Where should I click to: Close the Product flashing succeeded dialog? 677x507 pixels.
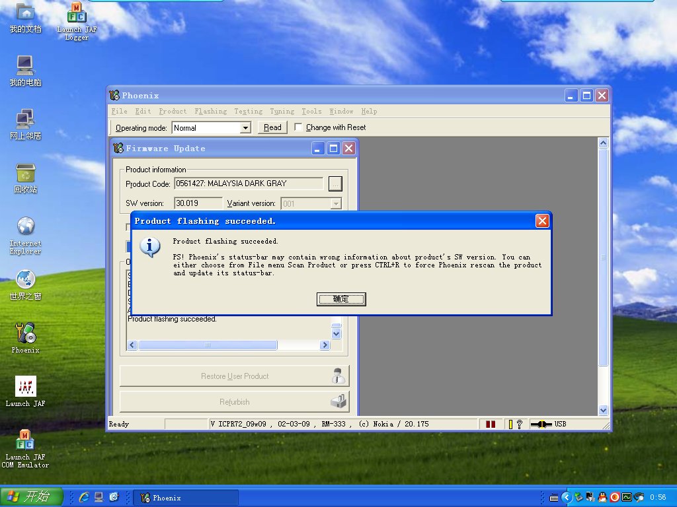tap(542, 220)
